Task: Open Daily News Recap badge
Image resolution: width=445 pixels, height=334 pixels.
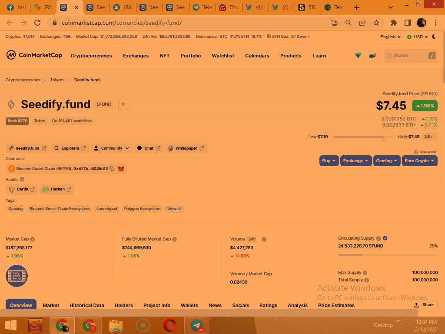Action: coord(17,276)
